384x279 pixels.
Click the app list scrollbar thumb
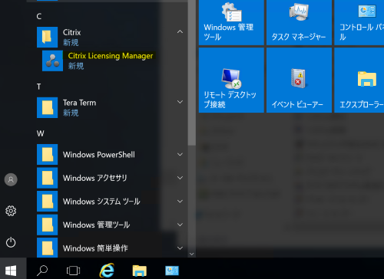pos(192,73)
